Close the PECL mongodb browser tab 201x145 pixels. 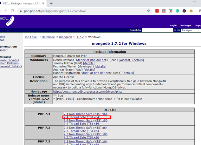(x=43, y=3)
